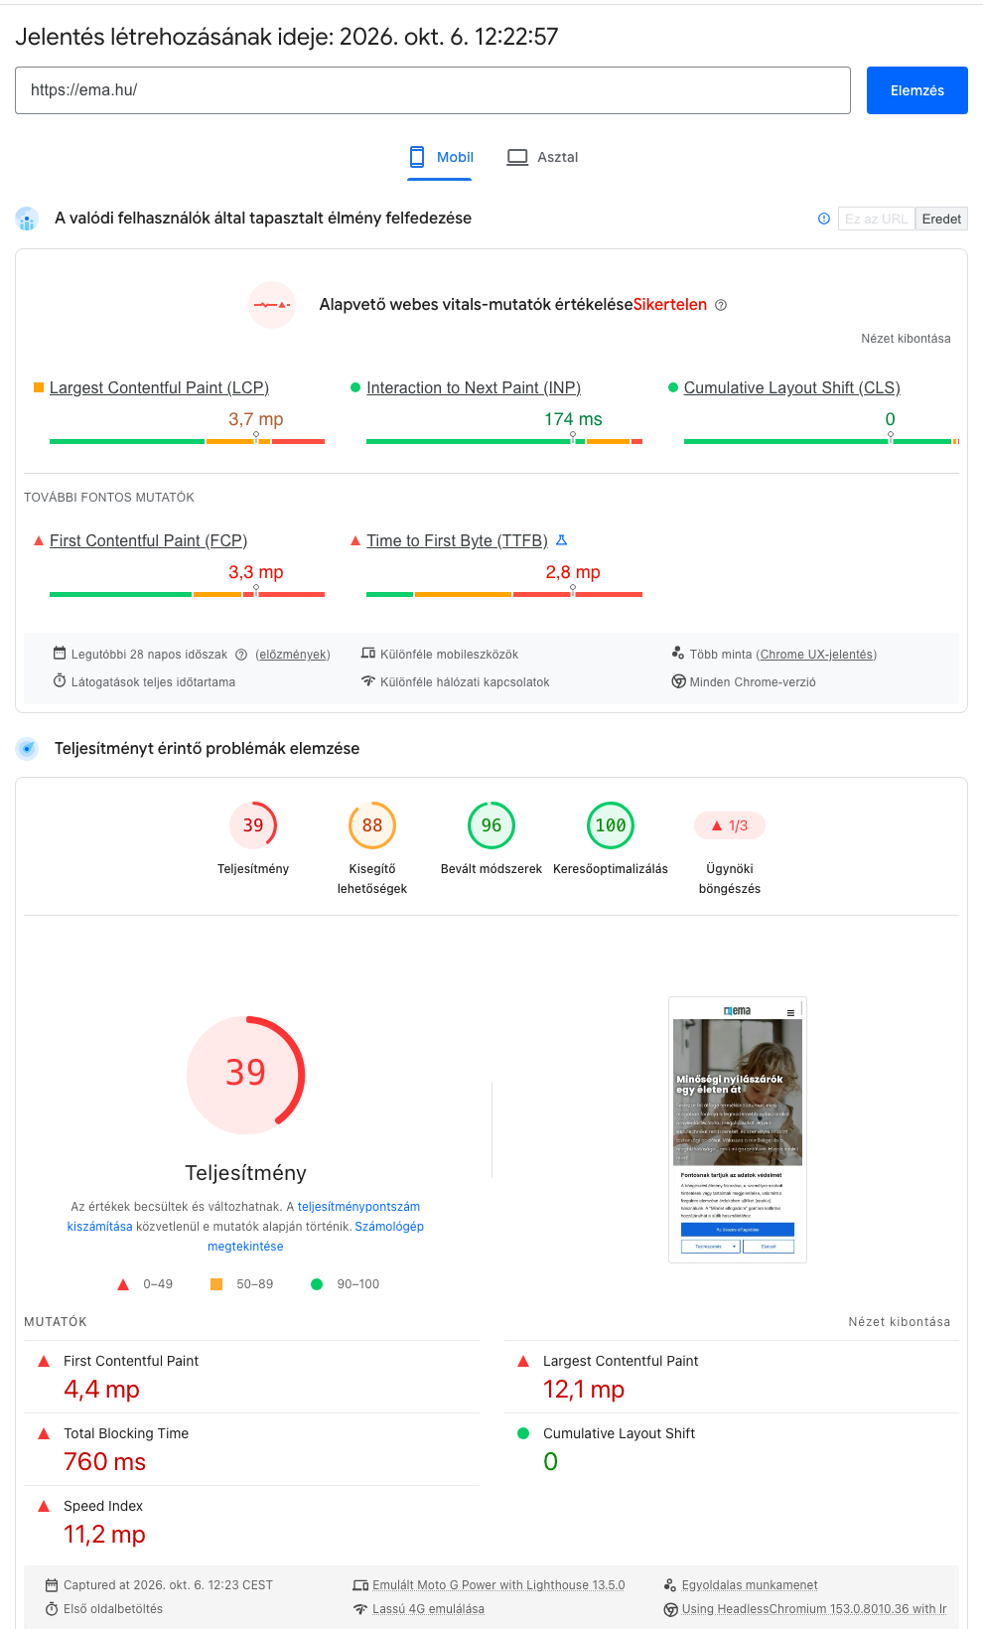Viewport: 983px width, 1629px height.
Task: Click the INP distribution bar
Action: coord(504,441)
